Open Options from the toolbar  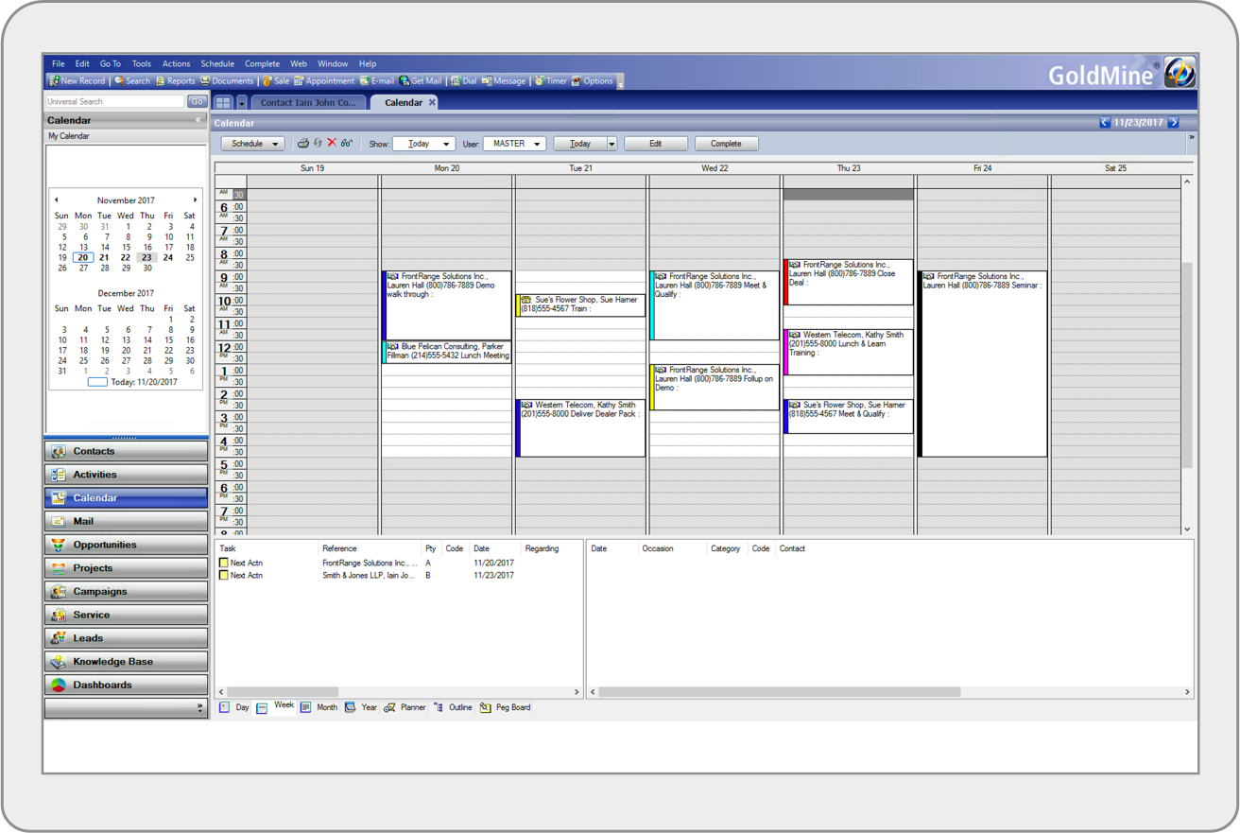pos(593,81)
